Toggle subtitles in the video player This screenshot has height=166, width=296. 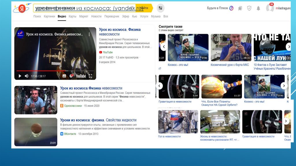tap(64, 76)
